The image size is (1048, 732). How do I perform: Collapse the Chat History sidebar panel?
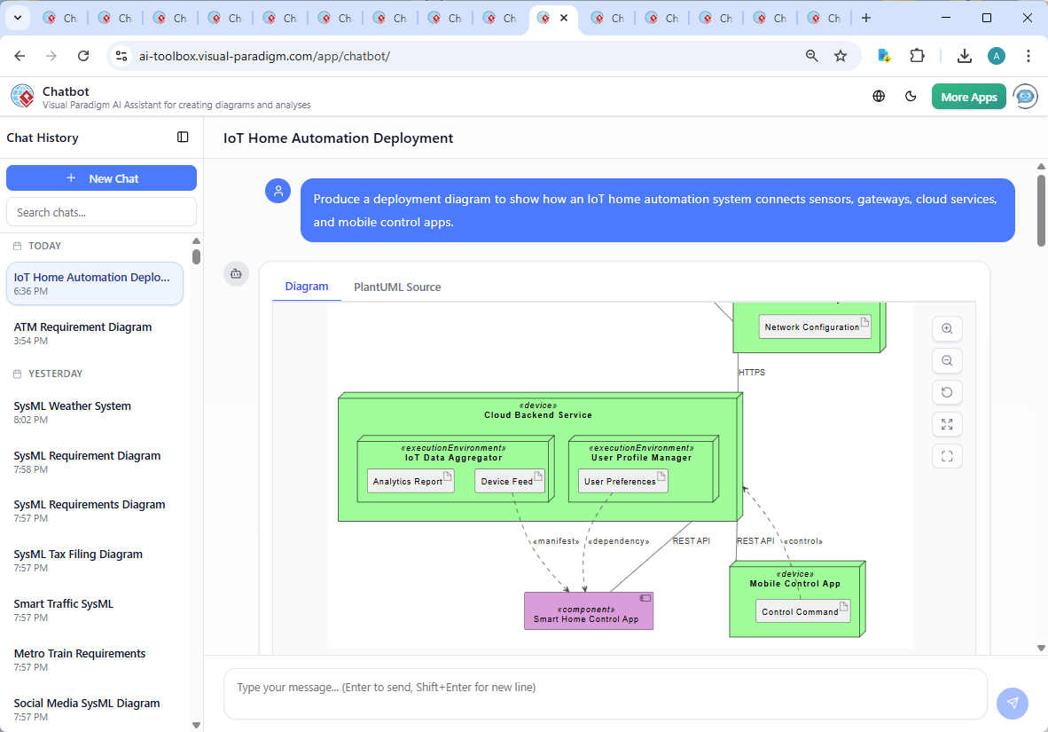pyautogui.click(x=183, y=138)
